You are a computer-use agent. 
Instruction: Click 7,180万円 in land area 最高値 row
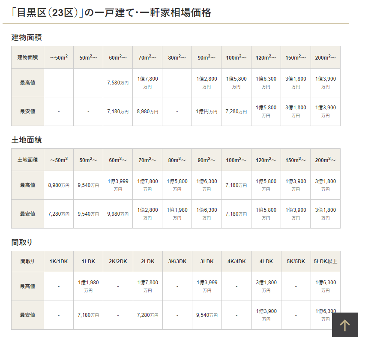(x=236, y=185)
